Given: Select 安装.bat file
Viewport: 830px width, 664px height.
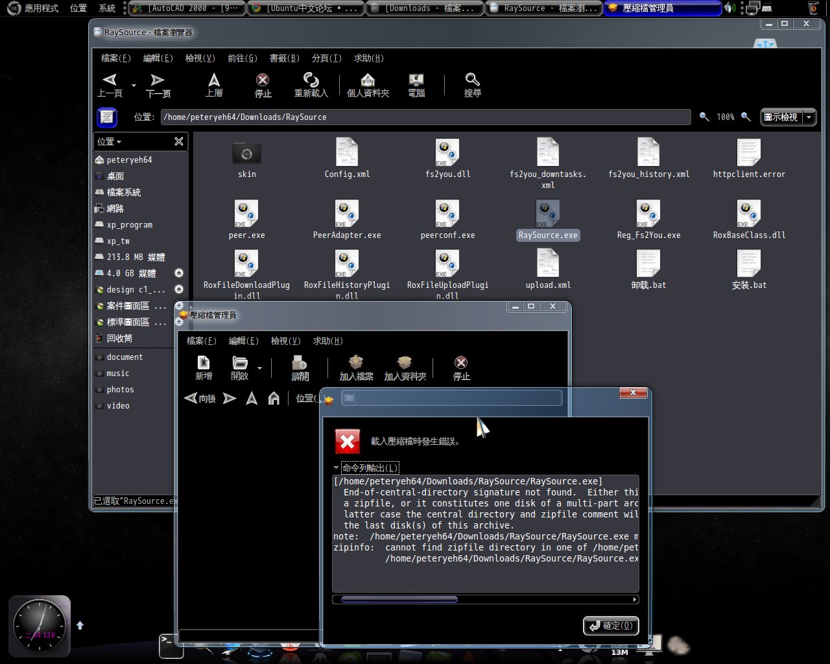Looking at the screenshot, I should pyautogui.click(x=749, y=270).
